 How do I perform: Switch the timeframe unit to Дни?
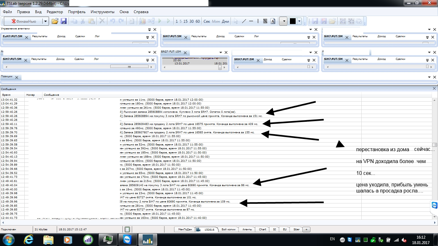tap(225, 21)
